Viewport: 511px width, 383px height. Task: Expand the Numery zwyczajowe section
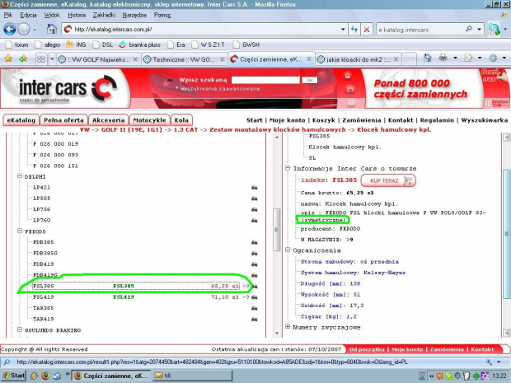288,326
